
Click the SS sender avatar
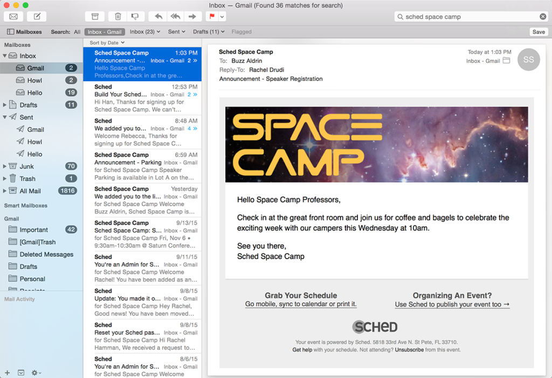(x=528, y=59)
